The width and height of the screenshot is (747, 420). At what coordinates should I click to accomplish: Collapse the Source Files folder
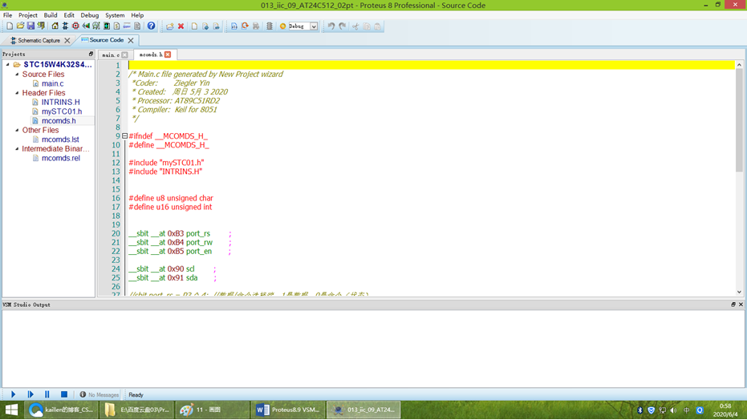pos(17,75)
